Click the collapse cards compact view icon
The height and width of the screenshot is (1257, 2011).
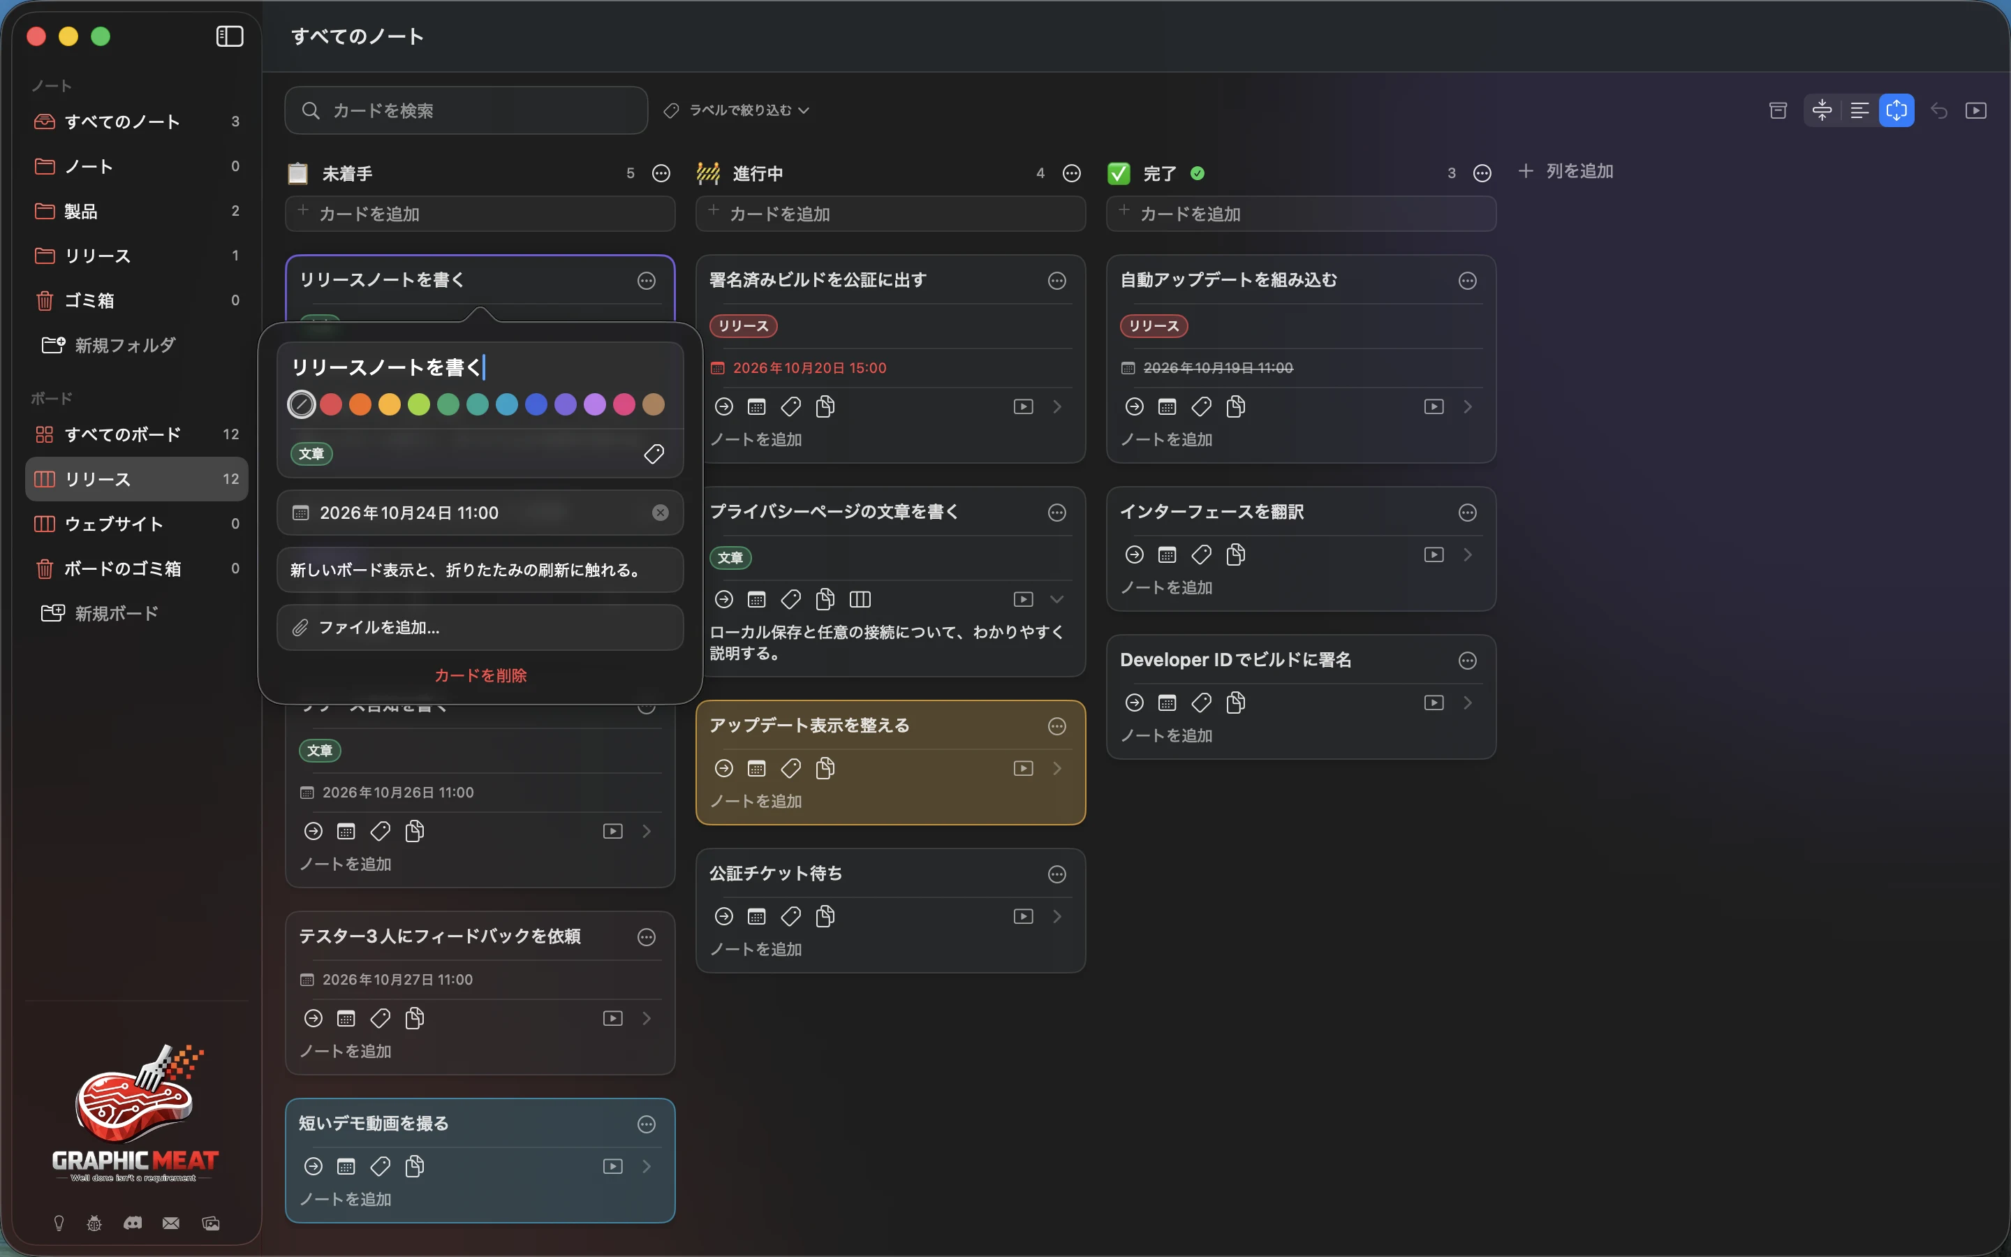click(x=1822, y=110)
